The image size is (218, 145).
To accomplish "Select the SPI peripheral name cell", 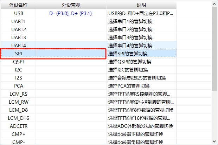I will [19, 54].
